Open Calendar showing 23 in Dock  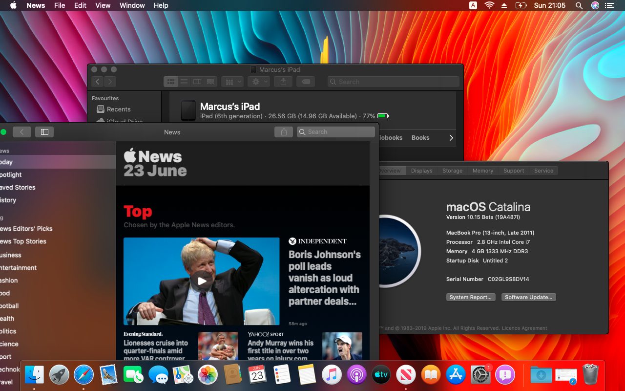[x=257, y=375]
